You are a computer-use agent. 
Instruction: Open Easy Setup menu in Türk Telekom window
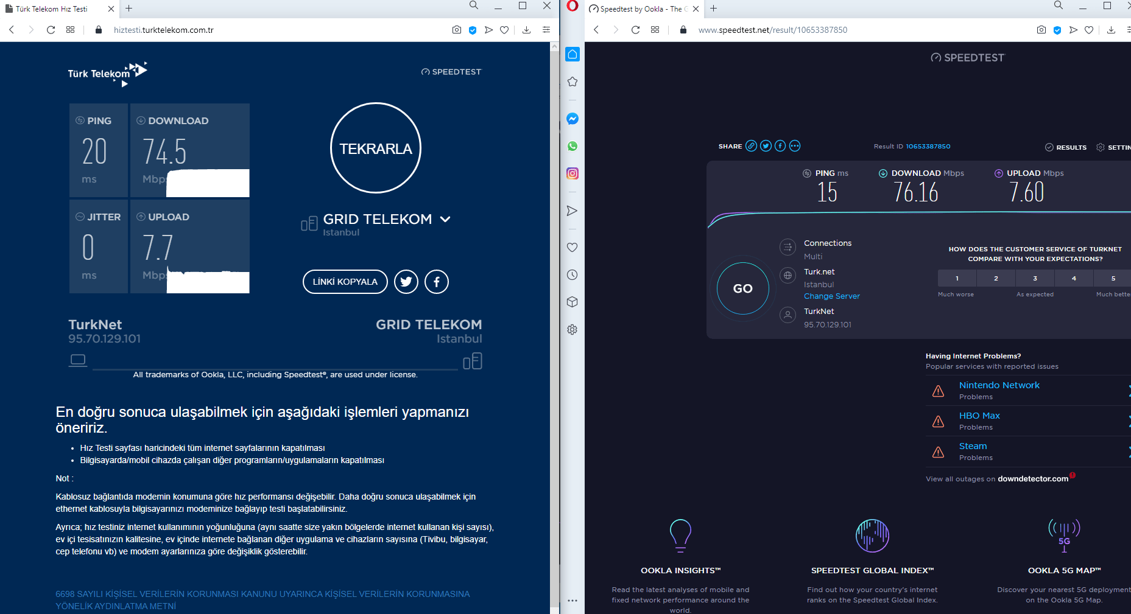click(546, 30)
